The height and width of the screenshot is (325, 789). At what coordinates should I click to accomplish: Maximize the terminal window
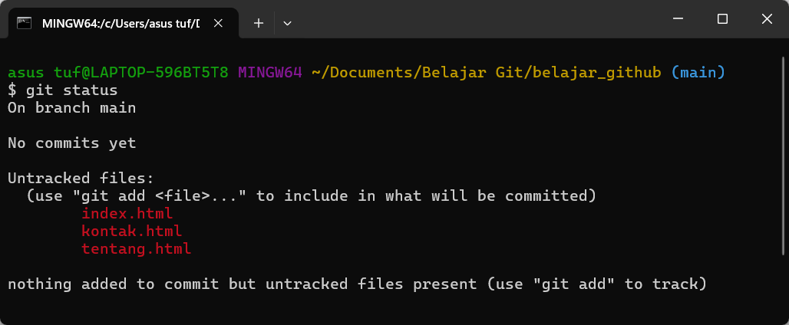click(x=722, y=18)
